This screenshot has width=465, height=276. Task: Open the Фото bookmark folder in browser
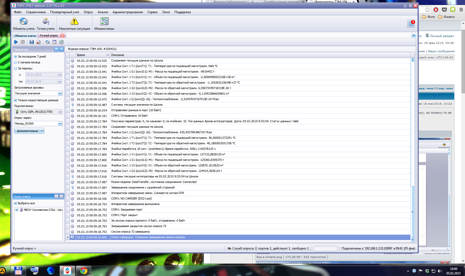(429, 17)
